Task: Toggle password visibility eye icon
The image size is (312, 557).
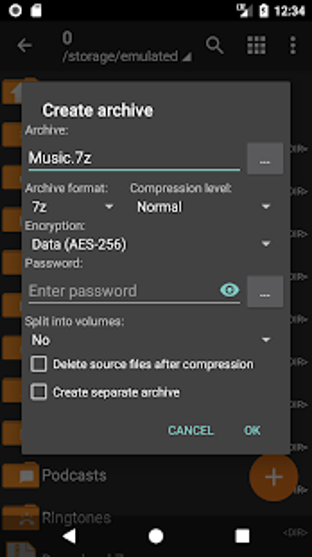Action: (229, 290)
